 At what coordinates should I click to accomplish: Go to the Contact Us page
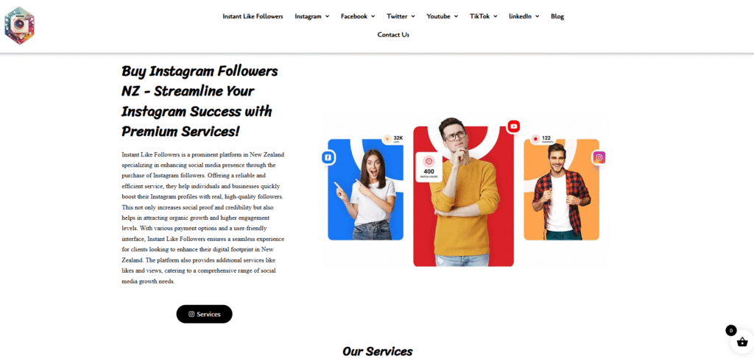pyautogui.click(x=393, y=35)
